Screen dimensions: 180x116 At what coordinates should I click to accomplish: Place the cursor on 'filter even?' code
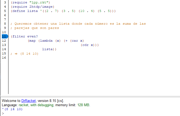pos(24,36)
